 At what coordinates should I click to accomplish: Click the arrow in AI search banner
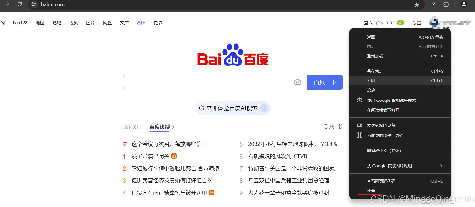point(264,108)
